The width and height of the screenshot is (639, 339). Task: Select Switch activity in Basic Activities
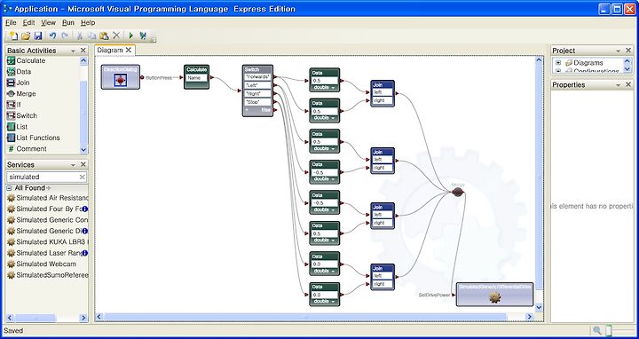click(22, 115)
